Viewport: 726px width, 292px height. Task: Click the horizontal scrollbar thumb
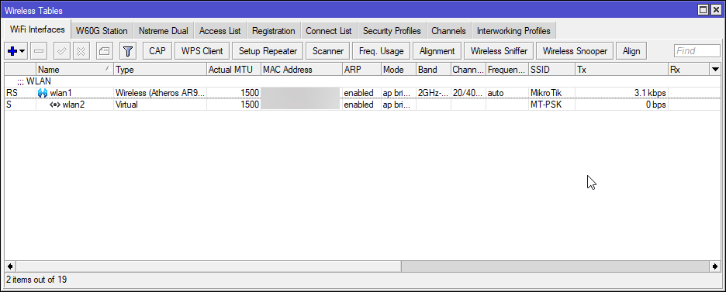pyautogui.click(x=209, y=266)
